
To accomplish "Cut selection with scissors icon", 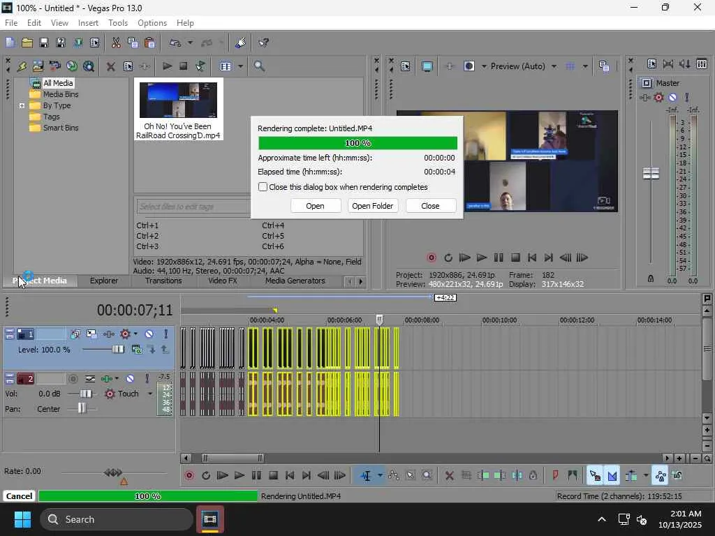I will point(117,43).
